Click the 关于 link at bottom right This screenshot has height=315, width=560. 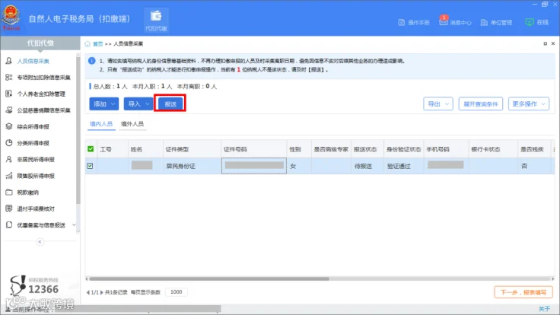(x=544, y=309)
